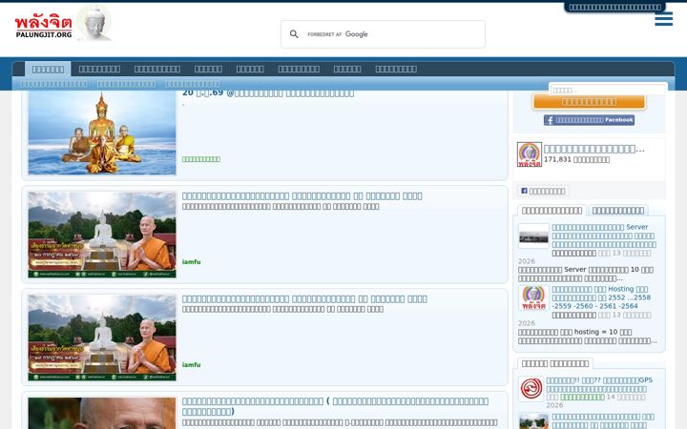
Task: Open the Server thread thumbnail in the sidebar
Action: (533, 236)
